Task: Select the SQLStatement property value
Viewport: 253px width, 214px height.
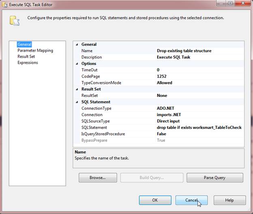Action: coord(199,128)
